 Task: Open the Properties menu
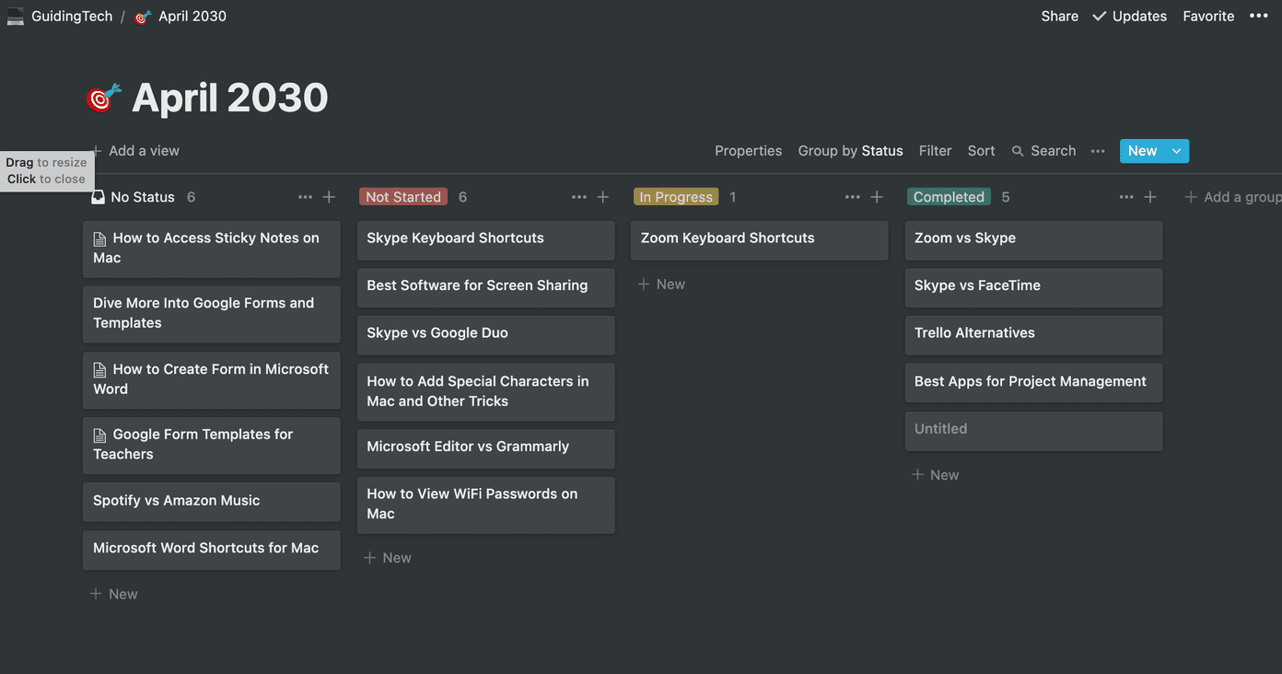coord(748,151)
